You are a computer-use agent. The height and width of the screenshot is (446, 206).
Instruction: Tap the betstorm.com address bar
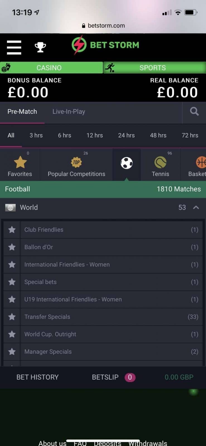click(103, 26)
